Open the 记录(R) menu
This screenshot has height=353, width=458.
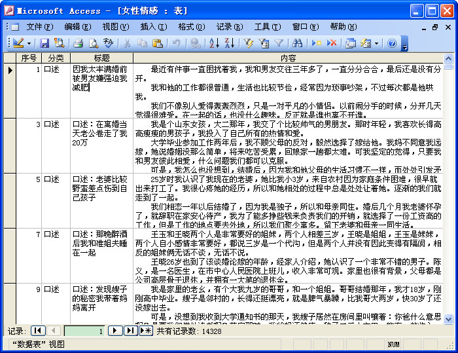230,27
